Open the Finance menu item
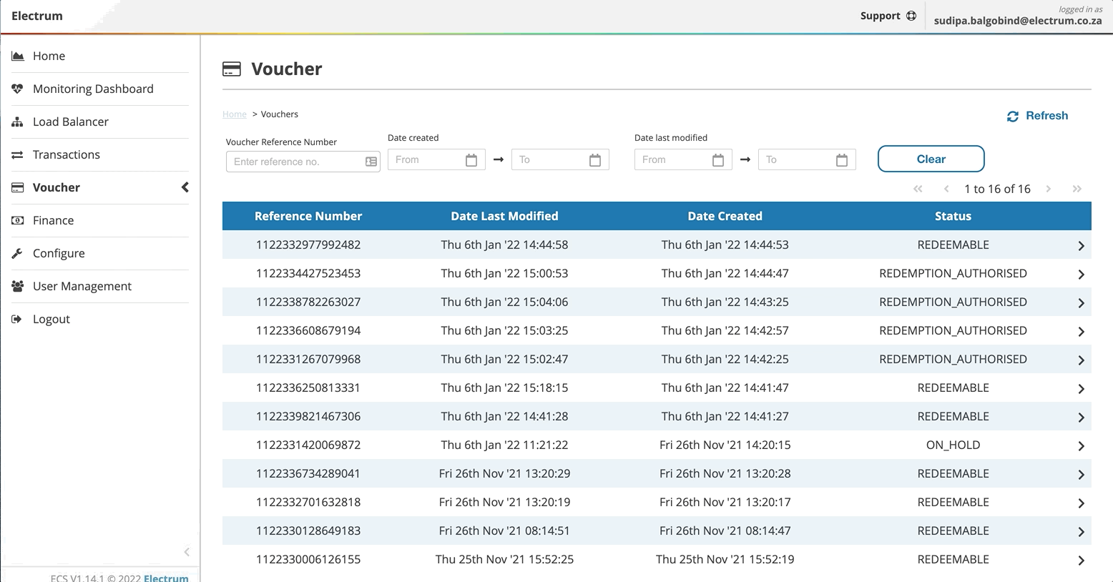1113x582 pixels. tap(53, 220)
